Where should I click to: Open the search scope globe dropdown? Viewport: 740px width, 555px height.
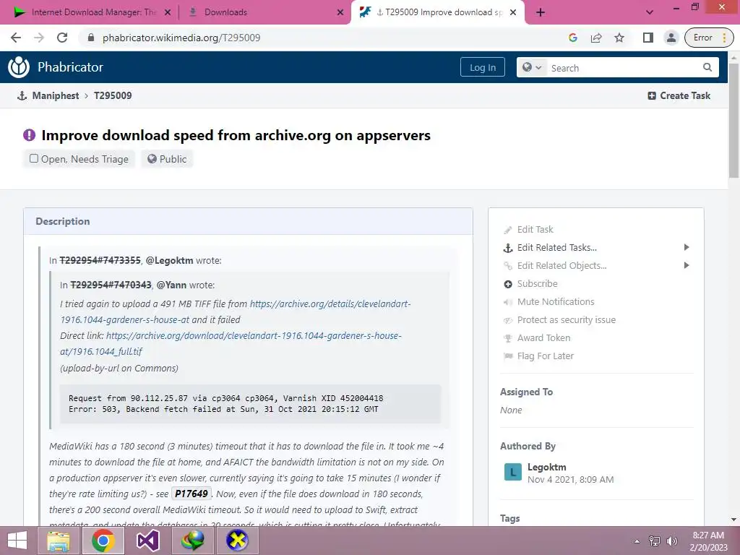tap(532, 67)
